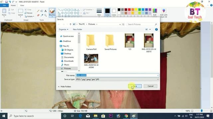
Task: Click the Save icon in Paint title bar
Action: coord(6,2)
